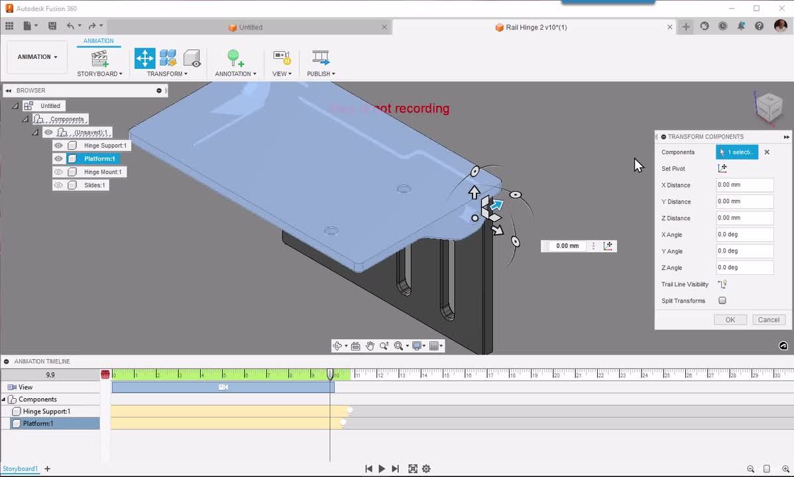The image size is (794, 477).
Task: Cancel the Transform Components dialog
Action: pyautogui.click(x=768, y=320)
